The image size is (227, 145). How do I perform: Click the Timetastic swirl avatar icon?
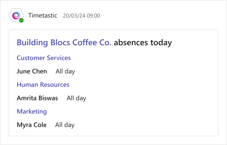click(16, 15)
